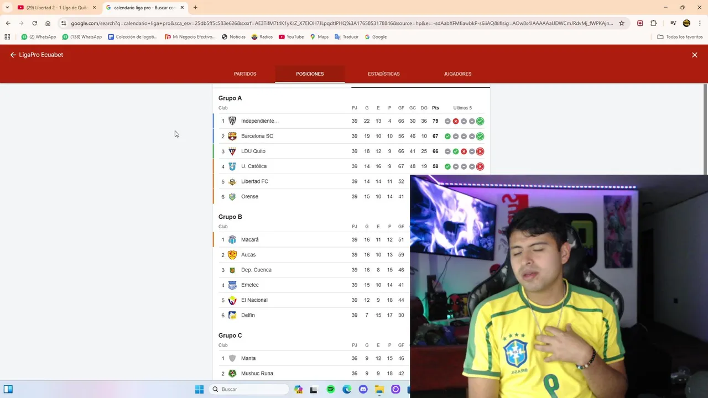Screen dimensions: 708x398
Task: Click the browser back arrow
Action: point(8,23)
